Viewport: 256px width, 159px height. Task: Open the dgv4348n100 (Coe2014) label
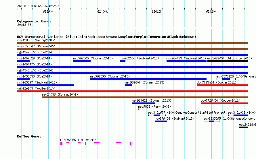click(35, 70)
